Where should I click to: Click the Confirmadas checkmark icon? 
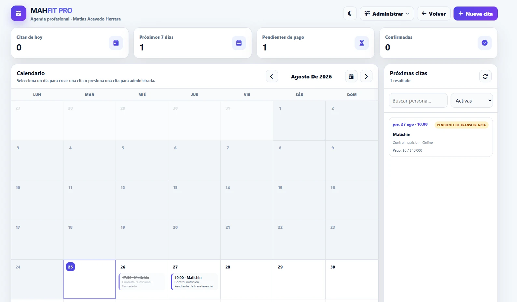click(x=485, y=43)
